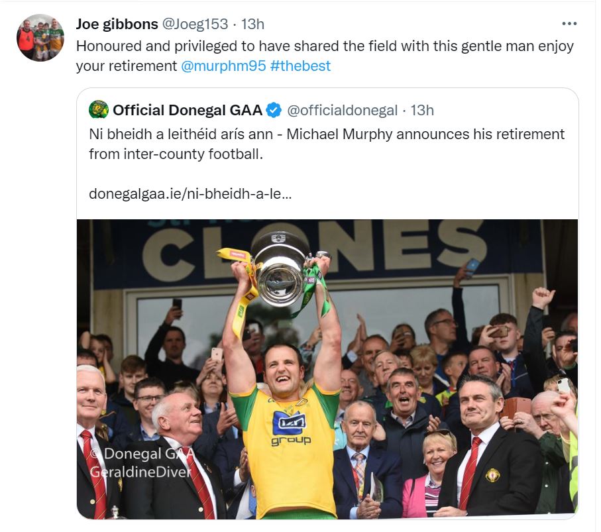Open the quoted tweet's 13h timestamp

422,111
